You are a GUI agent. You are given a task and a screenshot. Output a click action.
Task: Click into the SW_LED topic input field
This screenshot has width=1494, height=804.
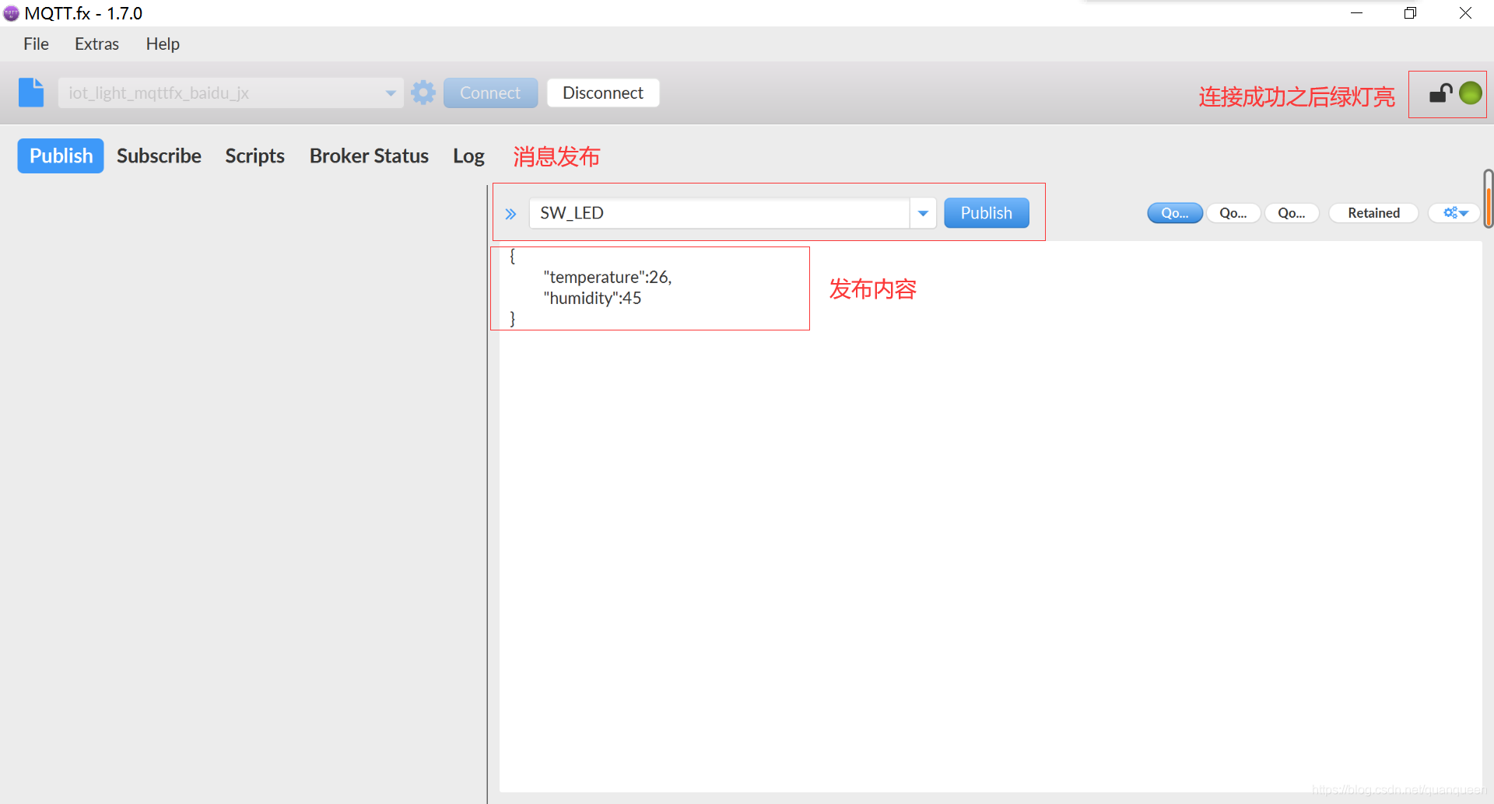(719, 213)
